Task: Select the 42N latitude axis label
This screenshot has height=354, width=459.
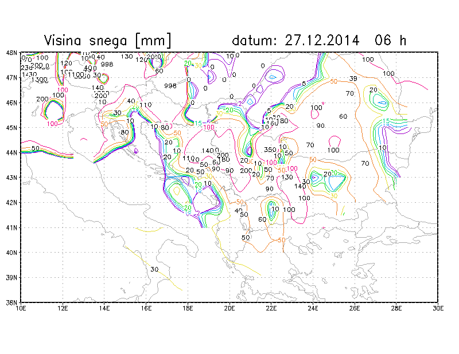Action: 11,203
